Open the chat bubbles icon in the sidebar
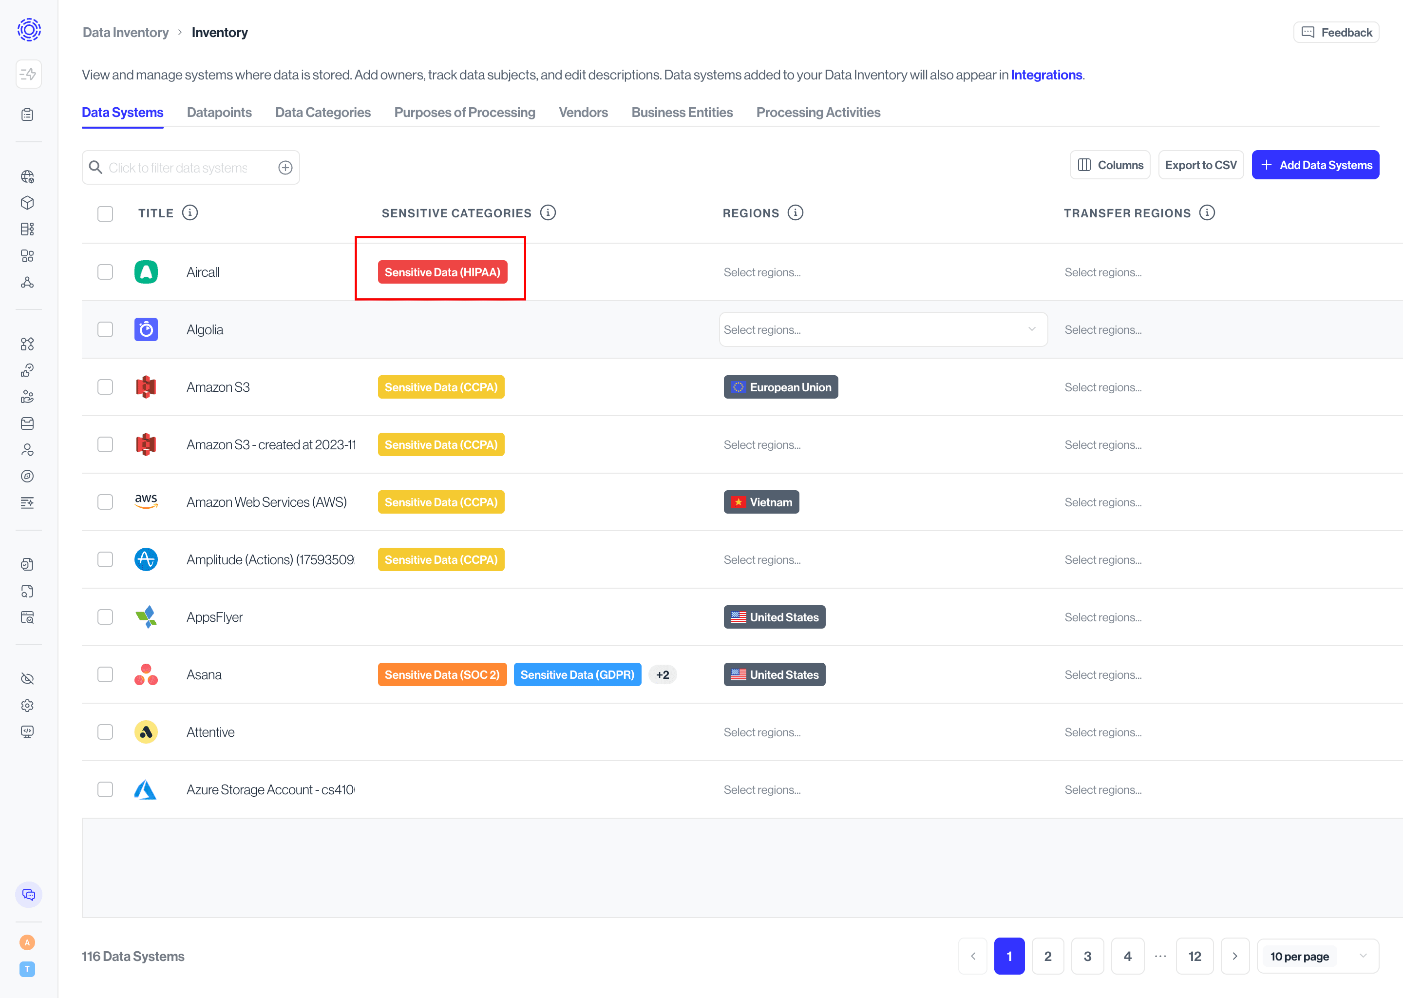Image resolution: width=1403 pixels, height=998 pixels. 28,895
